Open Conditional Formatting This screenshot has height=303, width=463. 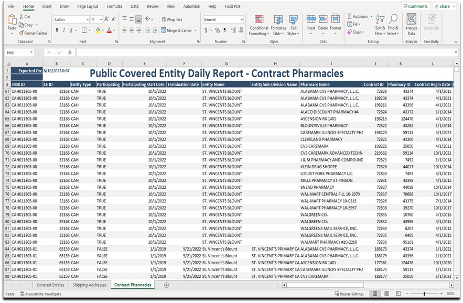pyautogui.click(x=259, y=25)
